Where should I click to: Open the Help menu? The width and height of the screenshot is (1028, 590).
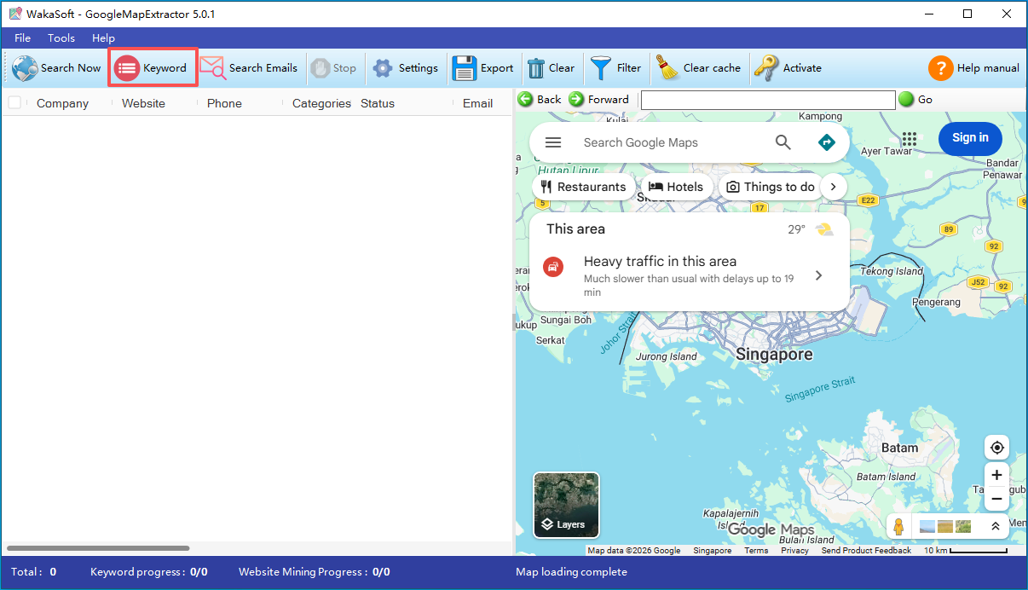pyautogui.click(x=103, y=38)
